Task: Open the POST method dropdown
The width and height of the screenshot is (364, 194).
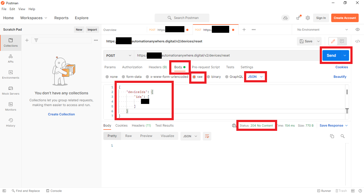Action: [119, 55]
